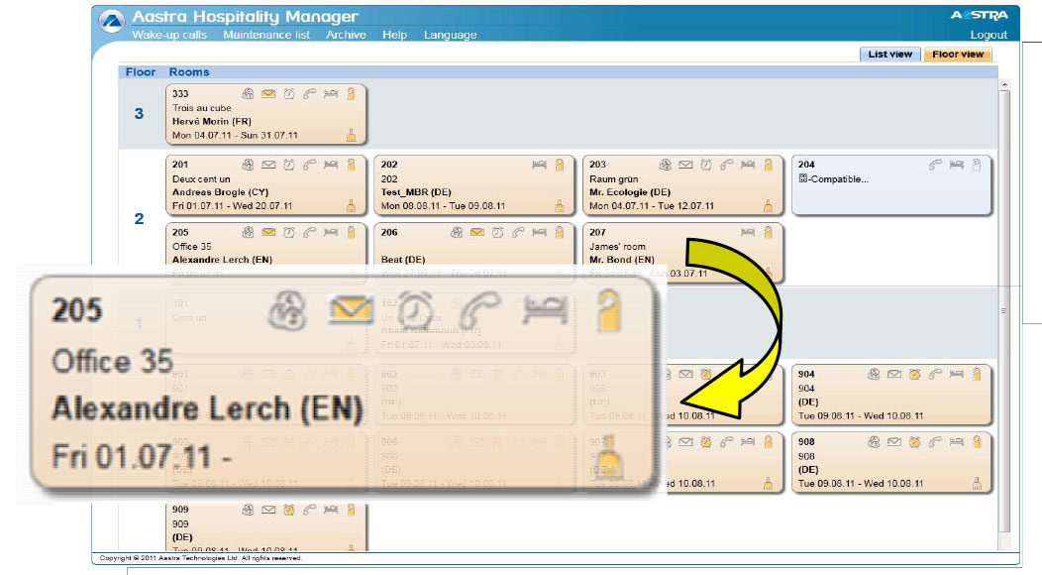
Task: Click the bed icon in room 333
Action: (331, 94)
